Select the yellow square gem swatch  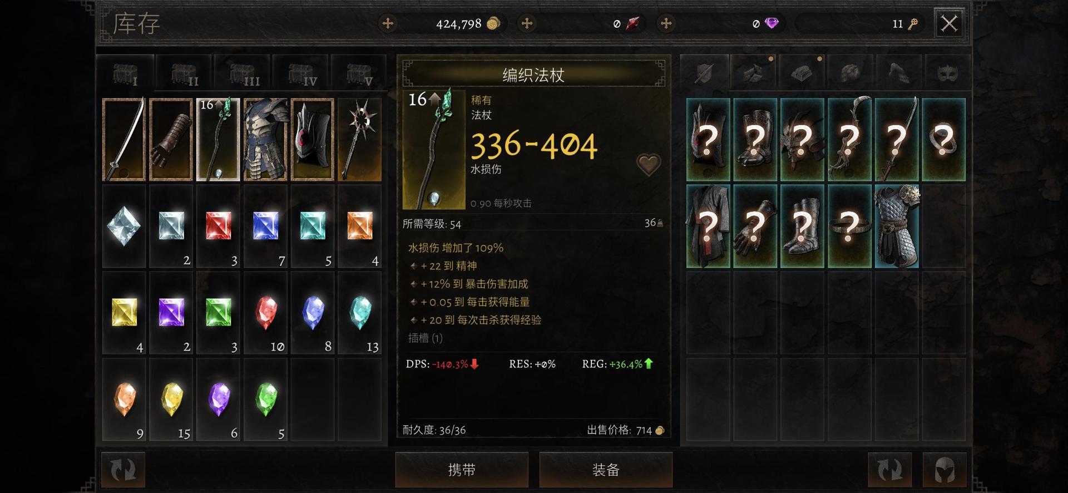tap(124, 313)
